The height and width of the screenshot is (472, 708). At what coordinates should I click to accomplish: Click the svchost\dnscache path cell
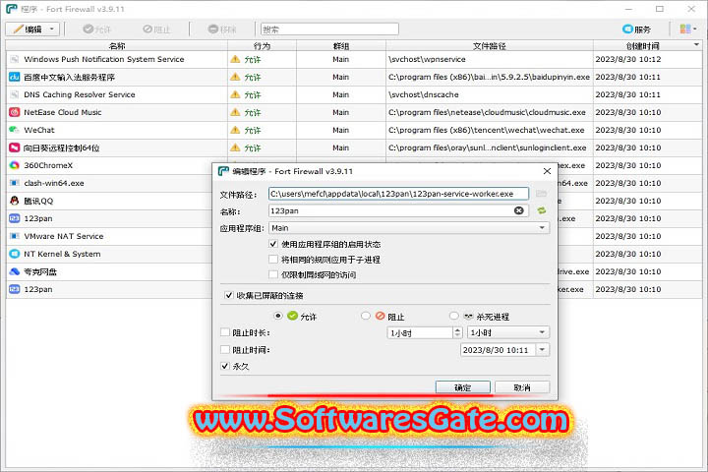(x=490, y=94)
